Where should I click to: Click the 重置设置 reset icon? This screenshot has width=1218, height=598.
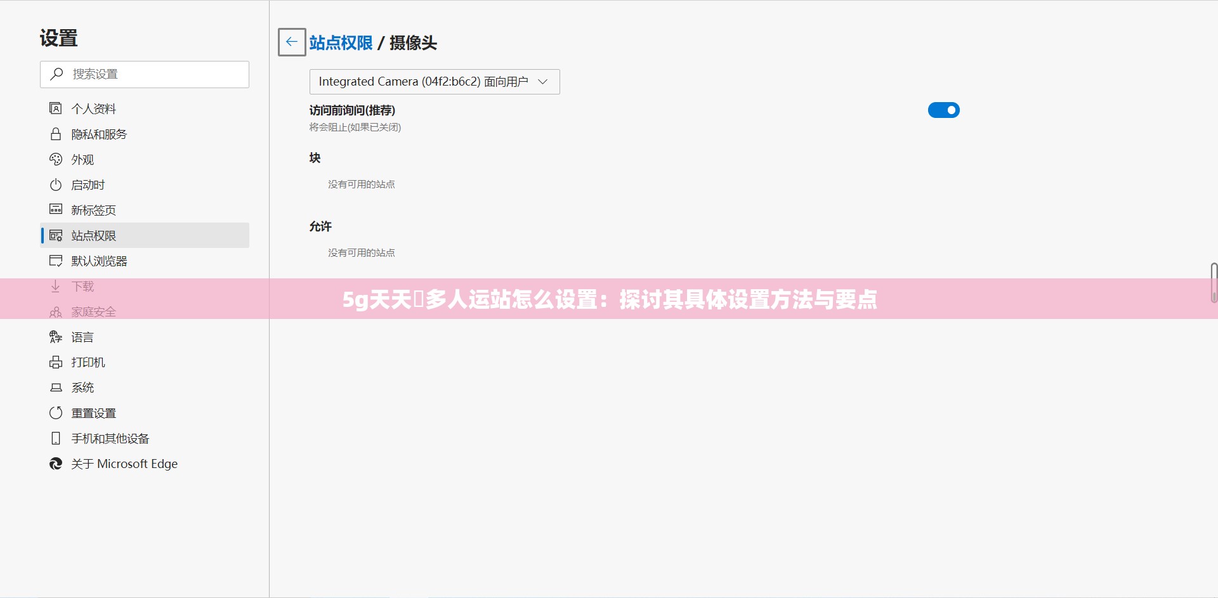[56, 413]
